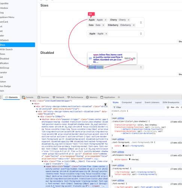Open the Sources tab
This screenshot has height=188, width=182.
click(x=43, y=97)
